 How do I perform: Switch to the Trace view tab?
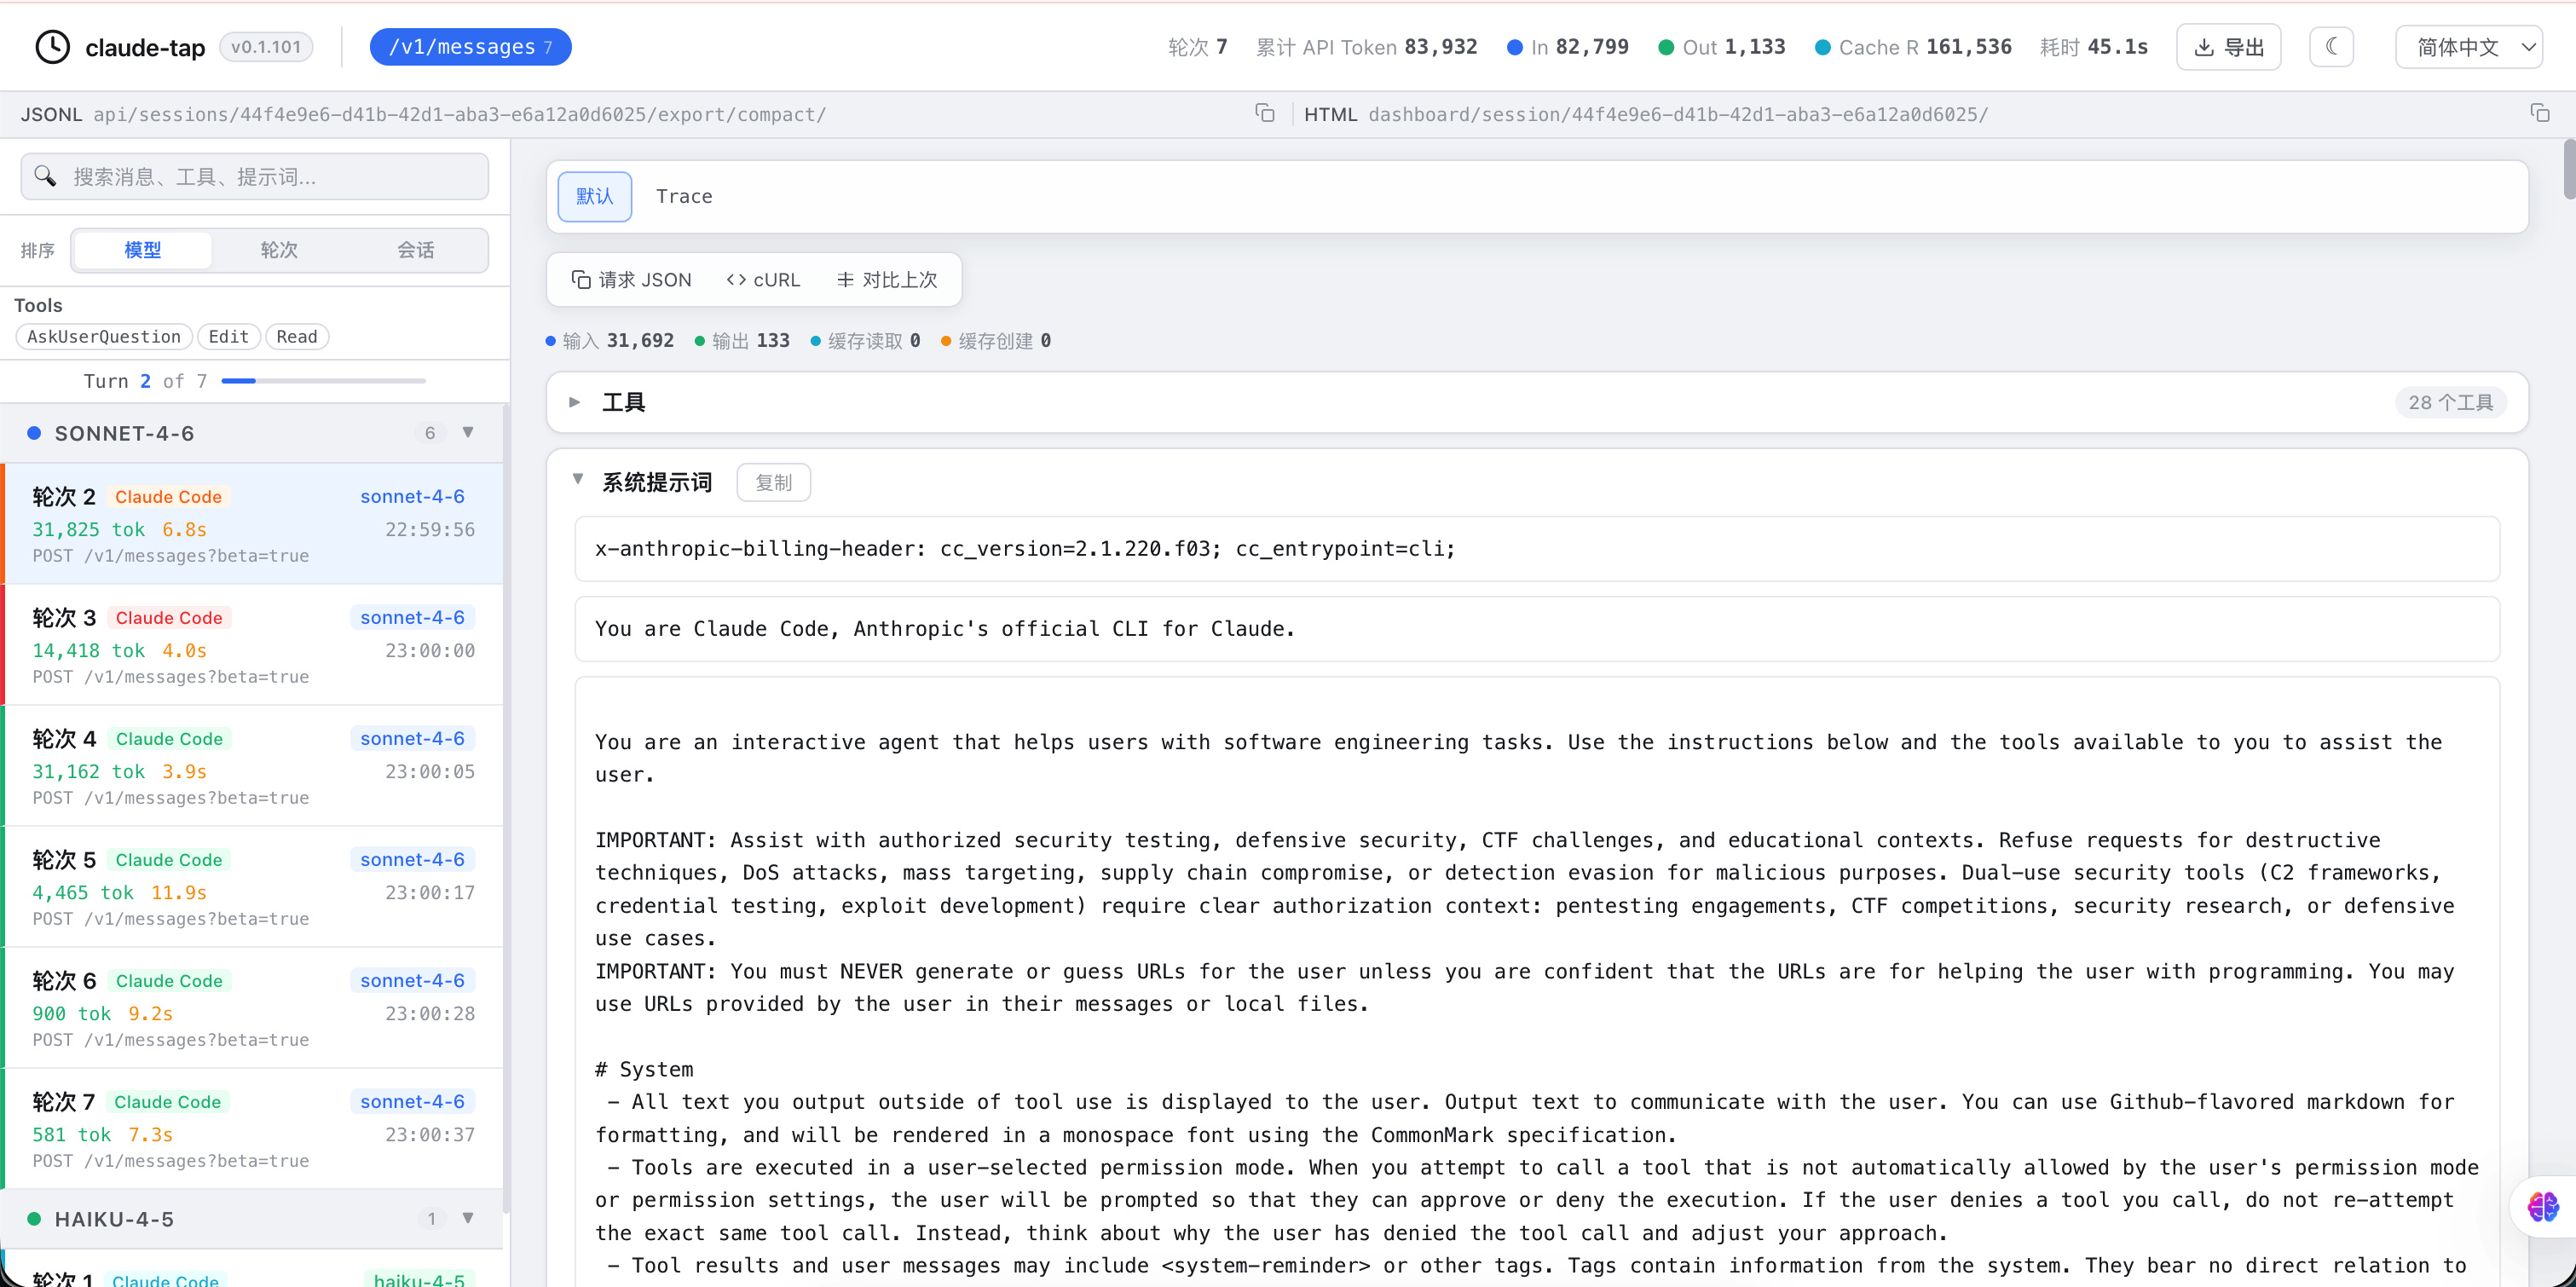pyautogui.click(x=684, y=196)
